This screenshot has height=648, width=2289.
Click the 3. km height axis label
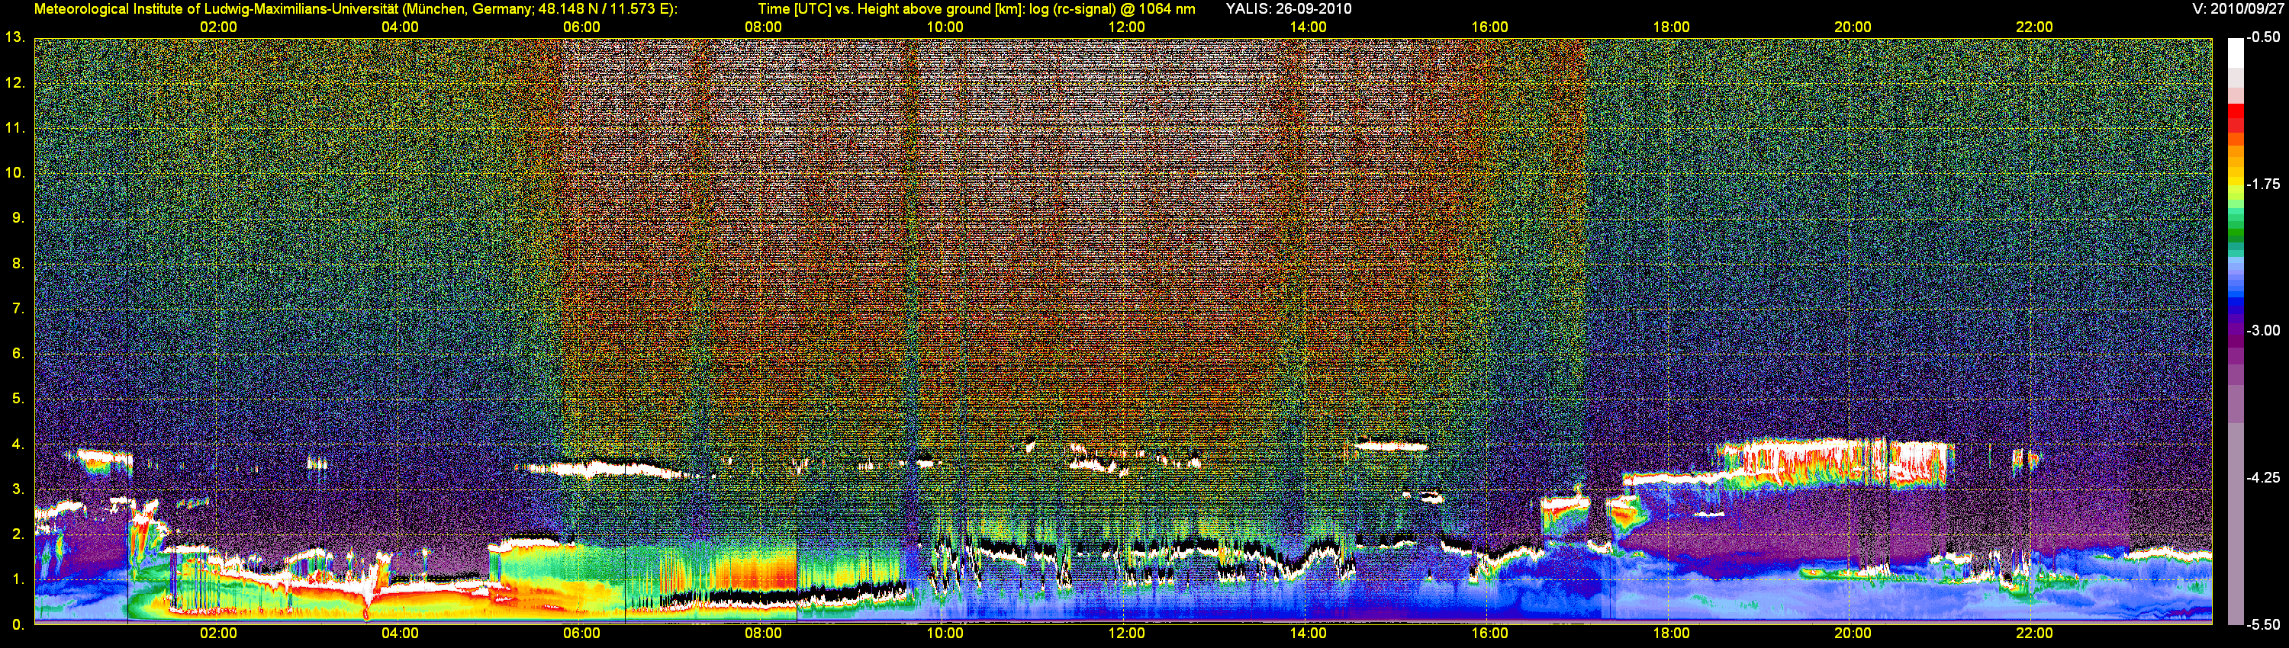pos(18,489)
